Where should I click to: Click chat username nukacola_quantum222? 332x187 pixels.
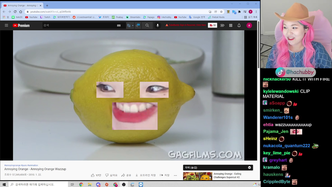pyautogui.click(x=286, y=145)
